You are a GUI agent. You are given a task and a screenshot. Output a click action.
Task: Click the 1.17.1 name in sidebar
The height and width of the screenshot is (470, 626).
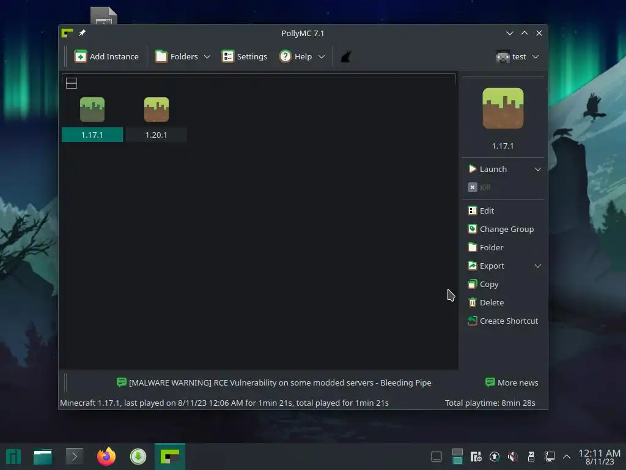point(503,146)
